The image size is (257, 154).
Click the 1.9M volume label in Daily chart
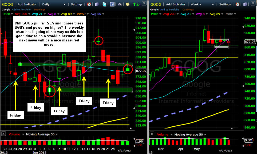tap(140, 142)
